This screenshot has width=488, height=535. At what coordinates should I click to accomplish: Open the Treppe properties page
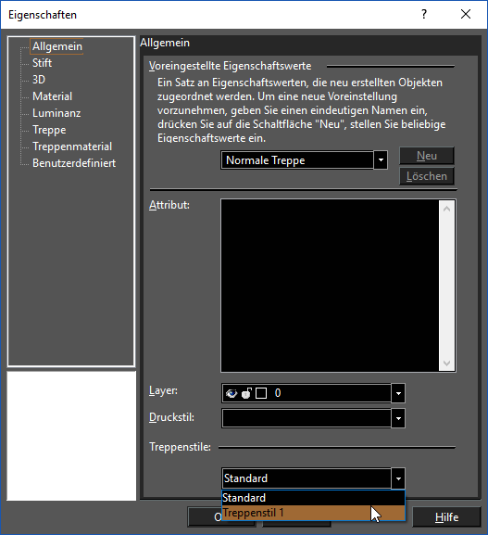pyautogui.click(x=49, y=130)
